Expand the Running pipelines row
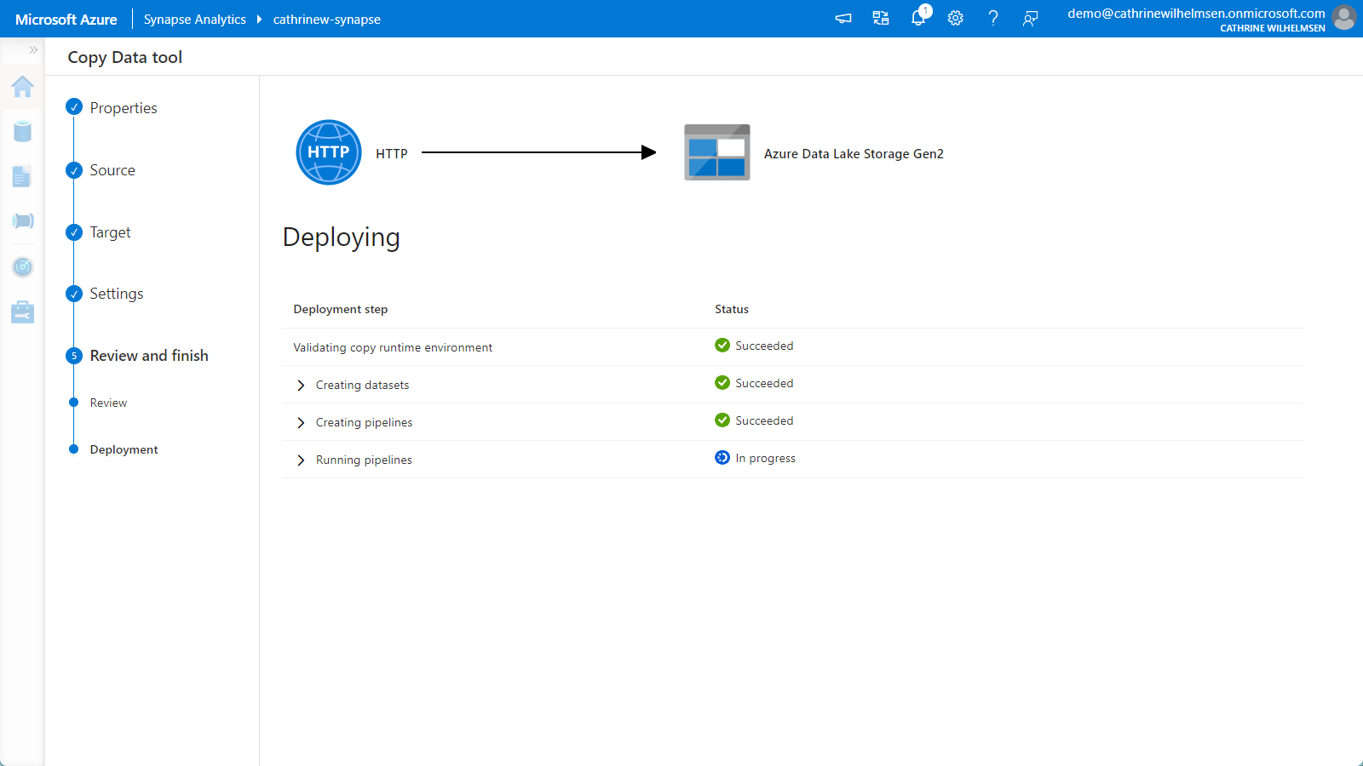The image size is (1363, 766). coord(301,460)
